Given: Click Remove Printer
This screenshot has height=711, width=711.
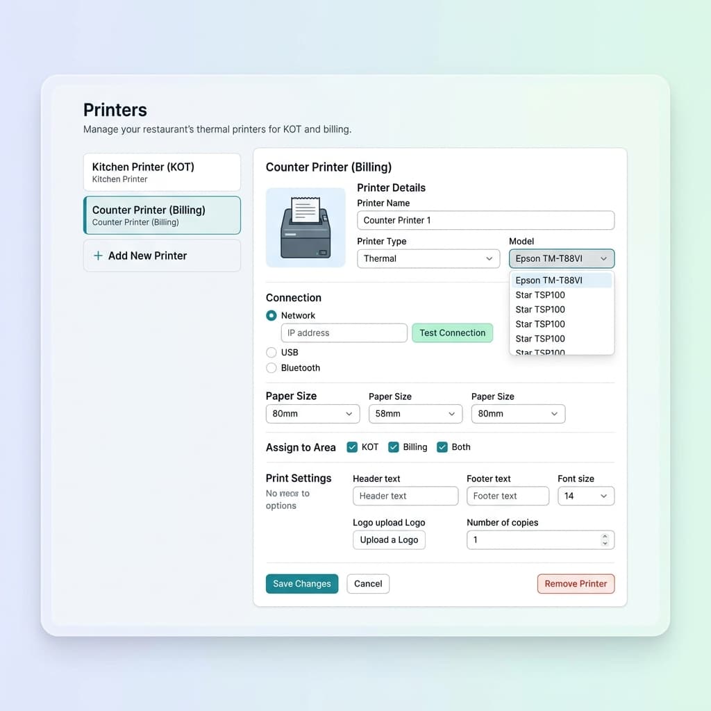Looking at the screenshot, I should [x=576, y=583].
